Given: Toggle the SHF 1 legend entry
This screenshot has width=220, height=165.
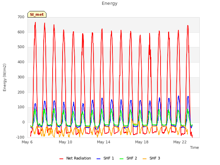Looking at the screenshot, I should (106, 158).
